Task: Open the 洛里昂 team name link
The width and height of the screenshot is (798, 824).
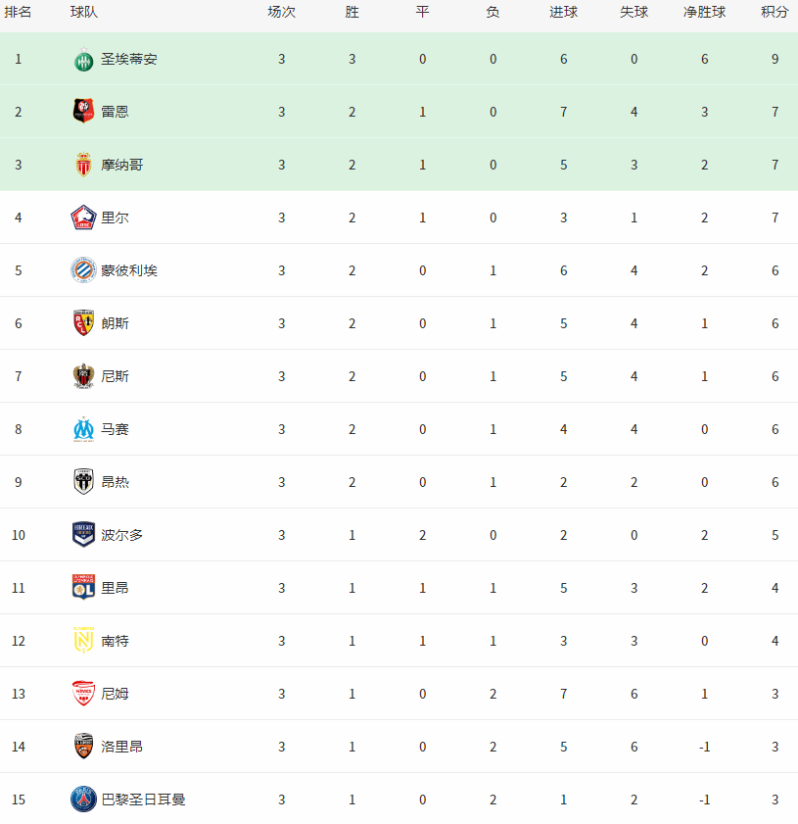Action: [121, 747]
